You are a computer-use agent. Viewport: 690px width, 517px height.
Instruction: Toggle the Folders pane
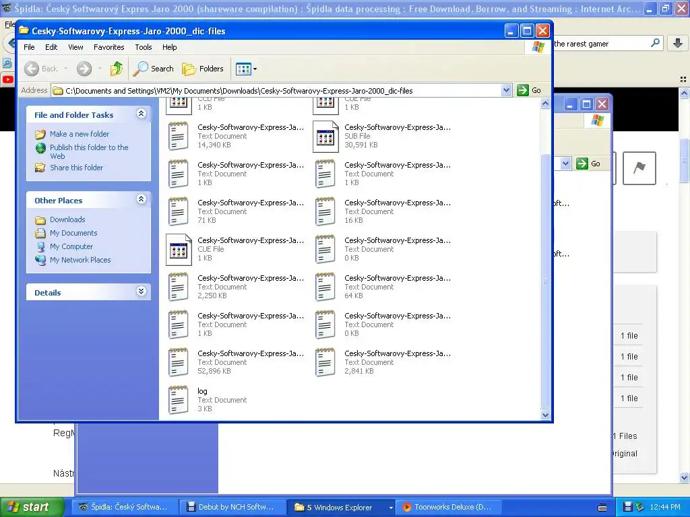203,69
